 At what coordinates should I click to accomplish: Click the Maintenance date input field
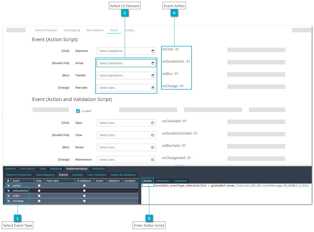click(126, 160)
